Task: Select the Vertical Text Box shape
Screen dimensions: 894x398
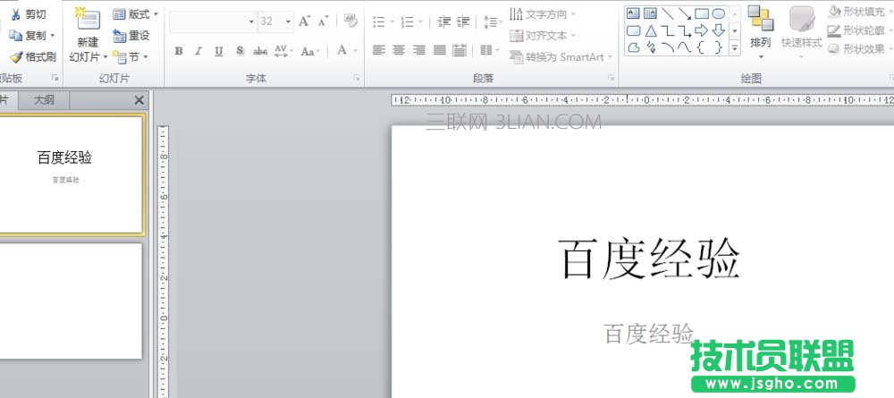Action: [x=650, y=13]
